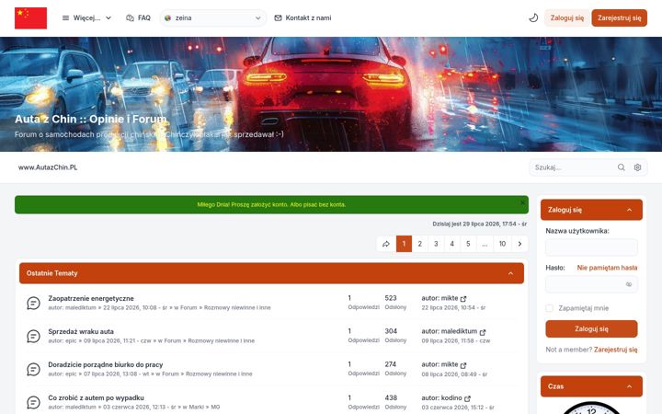
Task: Click Nie pamiętam hasła link
Action: coord(607,268)
